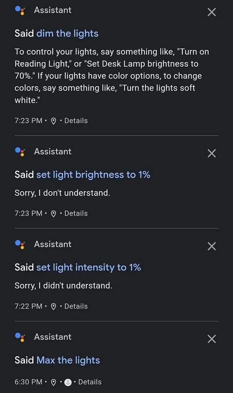This screenshot has height=393, width=233.
Task: Click the Assistant logo on the set light intensity entry
Action: click(19, 243)
